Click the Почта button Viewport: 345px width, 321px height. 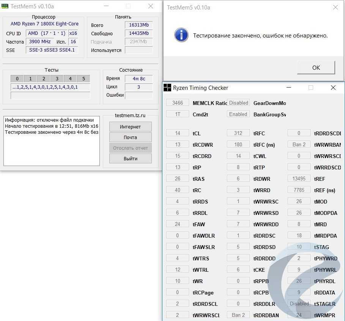tap(130, 137)
